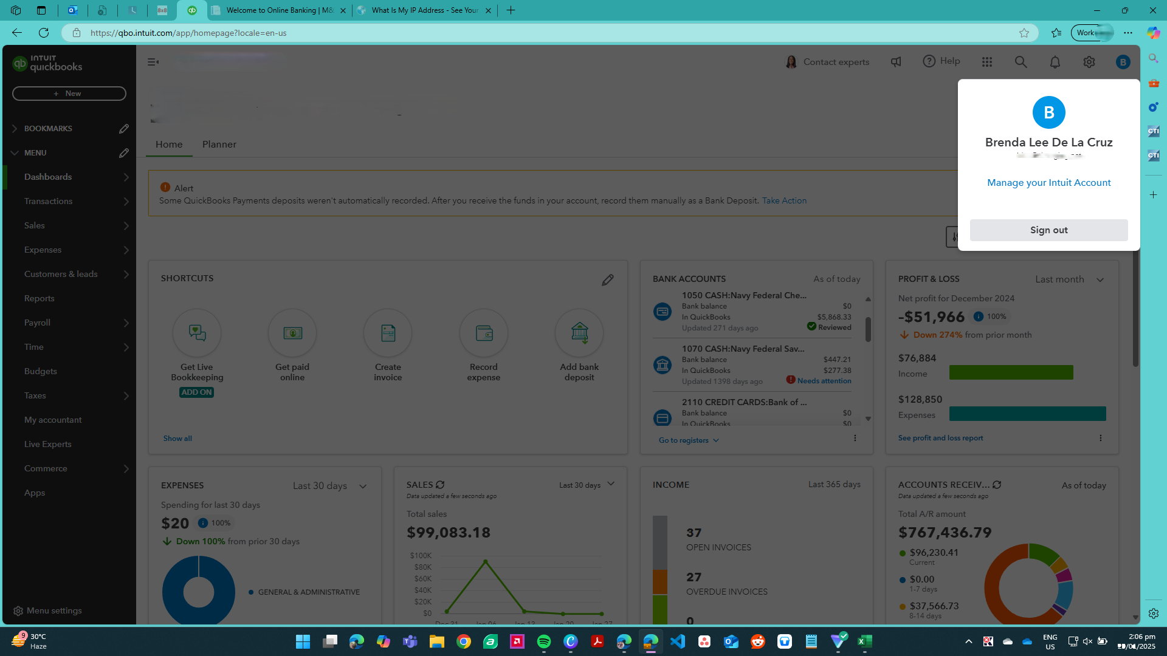Open Sales Last 30 days dropdown
The height and width of the screenshot is (656, 1167).
pos(587,485)
